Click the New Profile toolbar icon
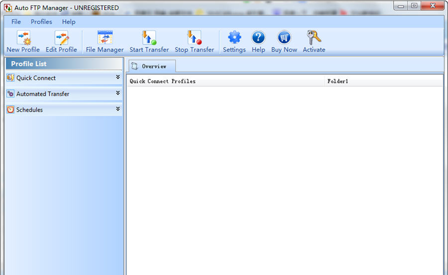This screenshot has width=448, height=275. pyautogui.click(x=24, y=38)
